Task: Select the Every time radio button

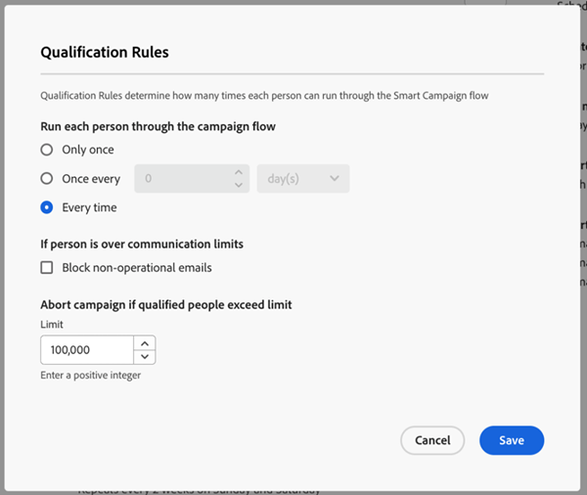Action: (x=46, y=207)
